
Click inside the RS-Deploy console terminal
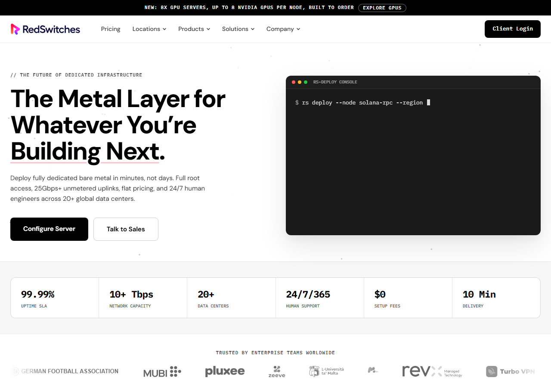tap(413, 162)
